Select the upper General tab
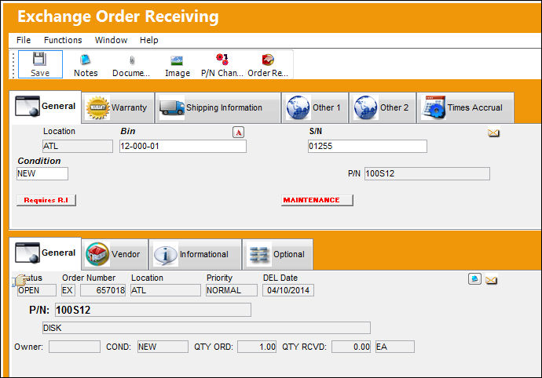This screenshot has height=378, width=542. coord(46,107)
